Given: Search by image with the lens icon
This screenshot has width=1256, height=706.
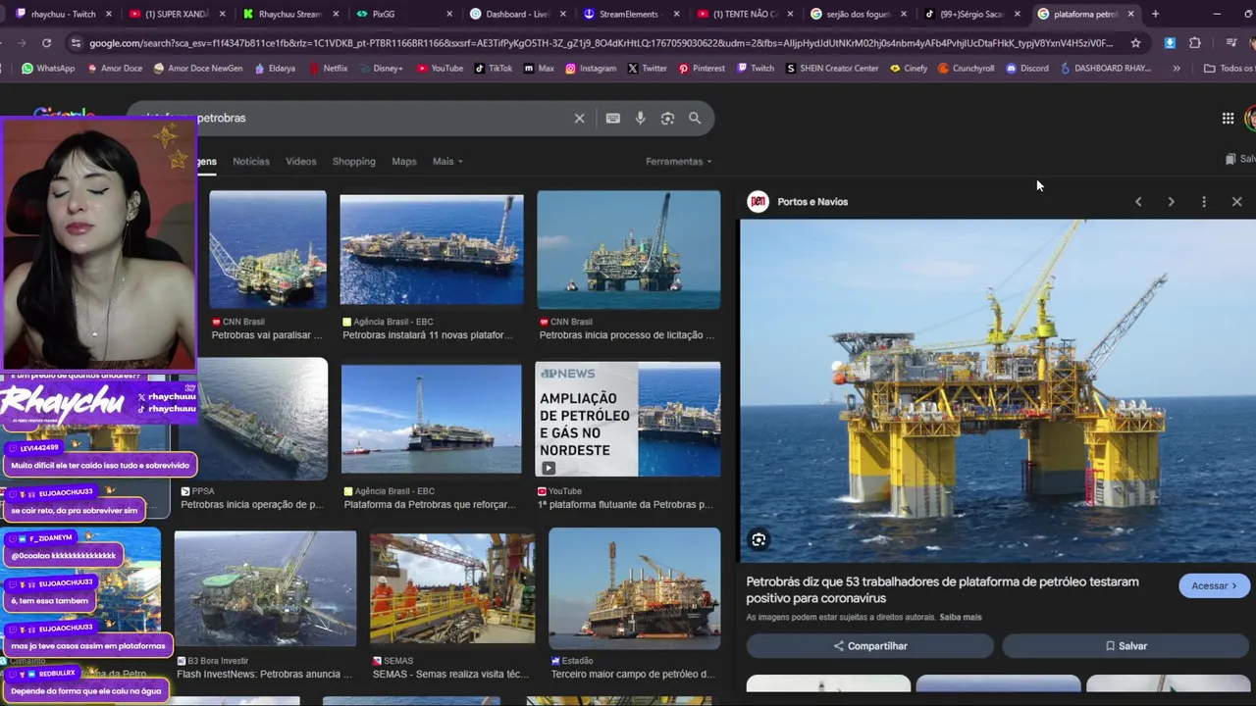Looking at the screenshot, I should (667, 118).
